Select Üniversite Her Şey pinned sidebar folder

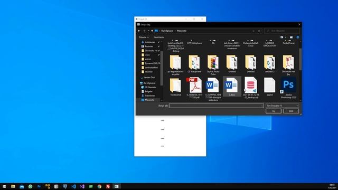click(x=151, y=51)
